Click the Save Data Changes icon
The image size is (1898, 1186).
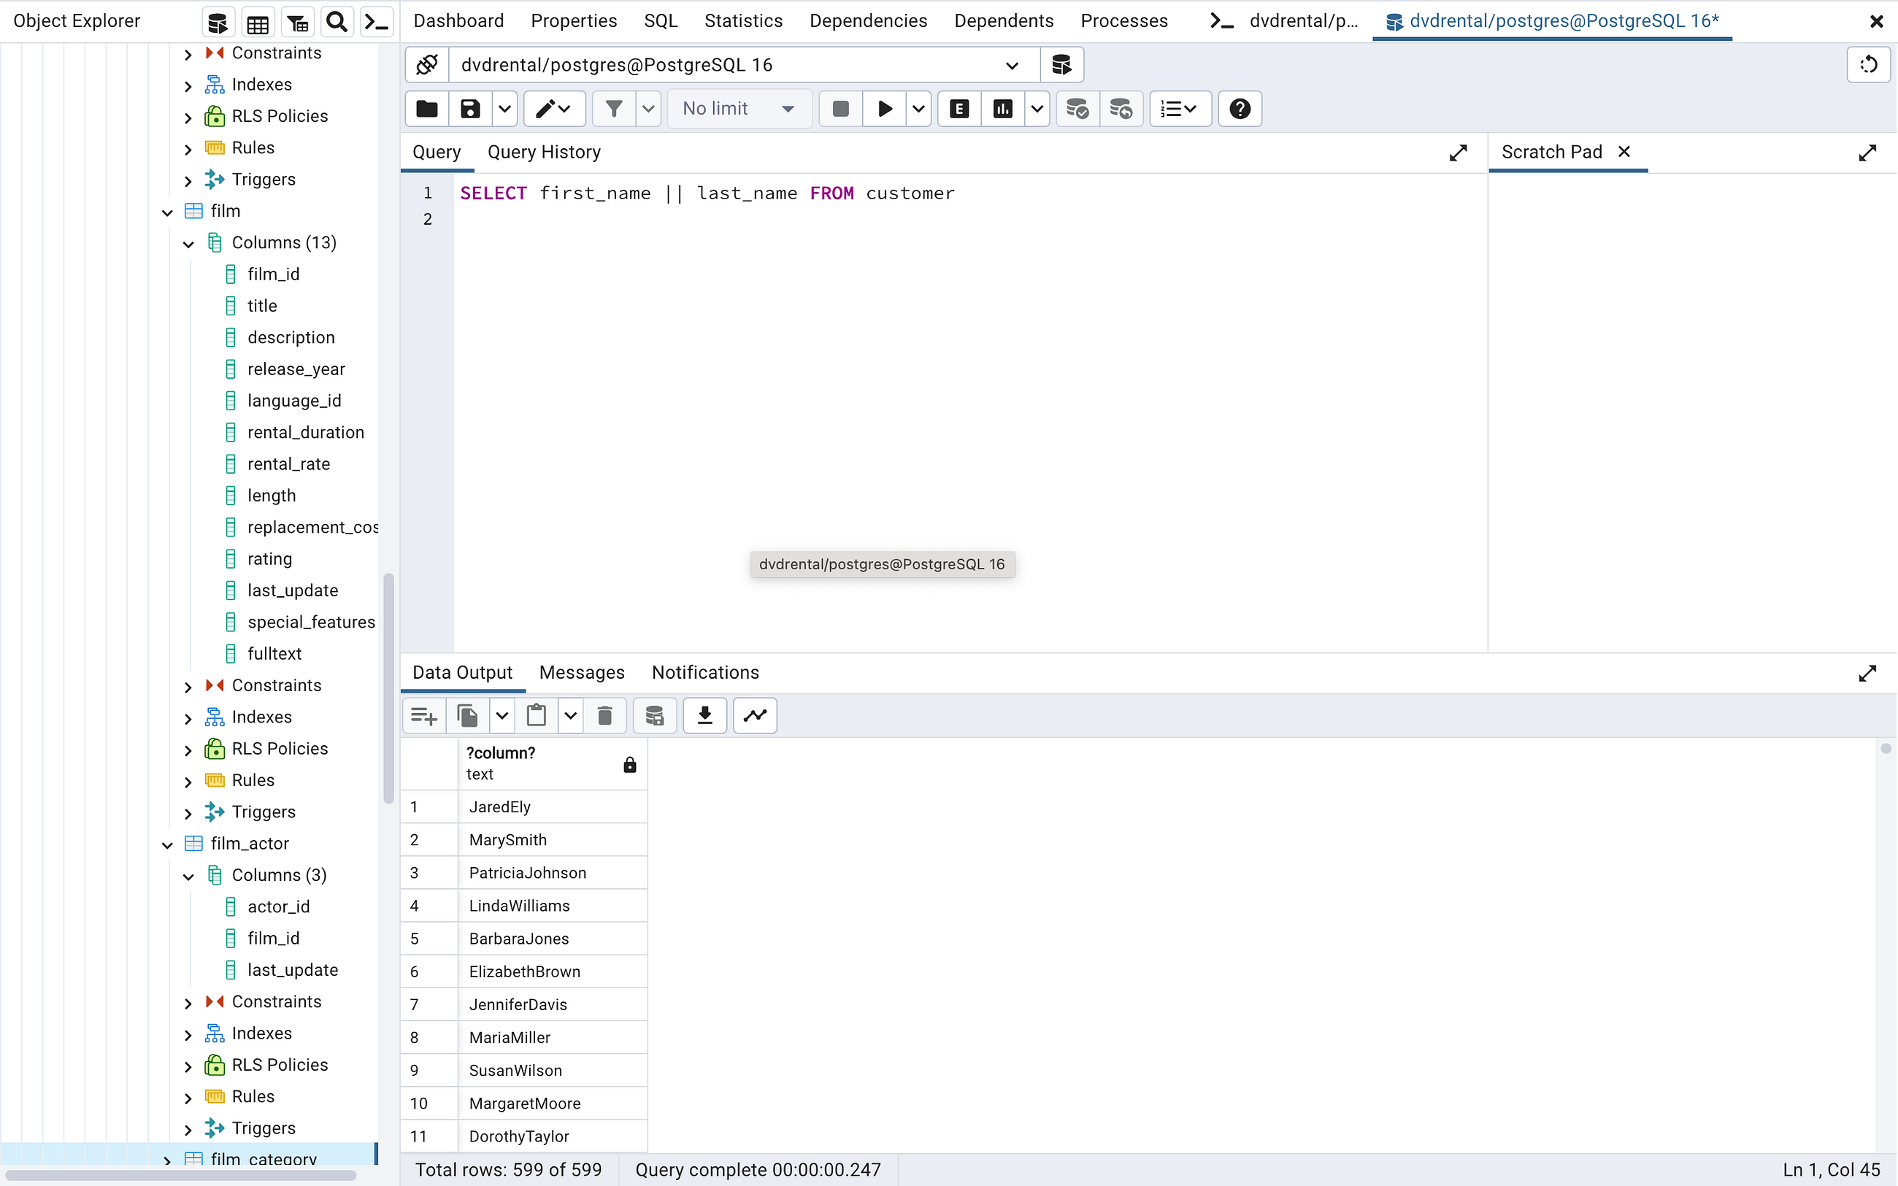point(655,715)
